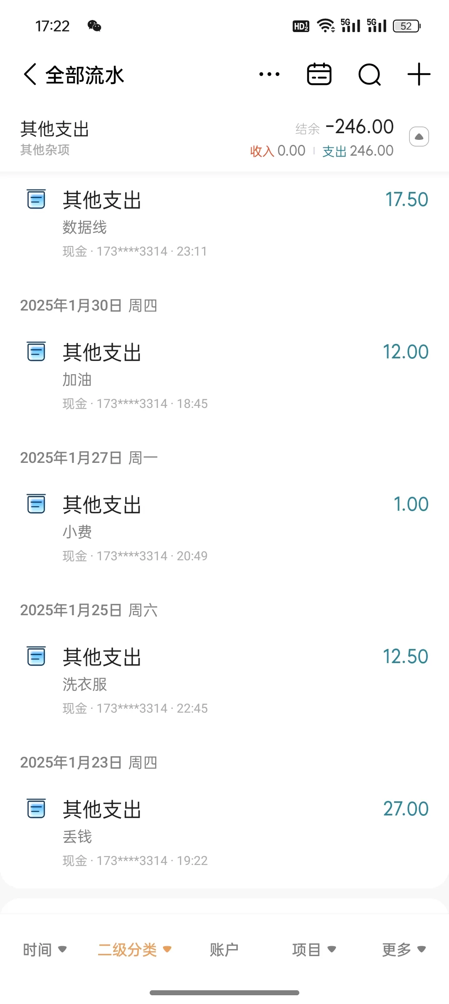449x1004 pixels.
Task: Open the 时间 filter dropdown
Action: pyautogui.click(x=44, y=949)
